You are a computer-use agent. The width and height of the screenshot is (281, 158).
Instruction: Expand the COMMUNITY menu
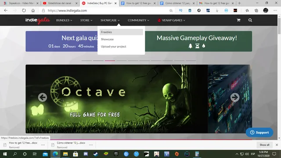click(x=138, y=20)
